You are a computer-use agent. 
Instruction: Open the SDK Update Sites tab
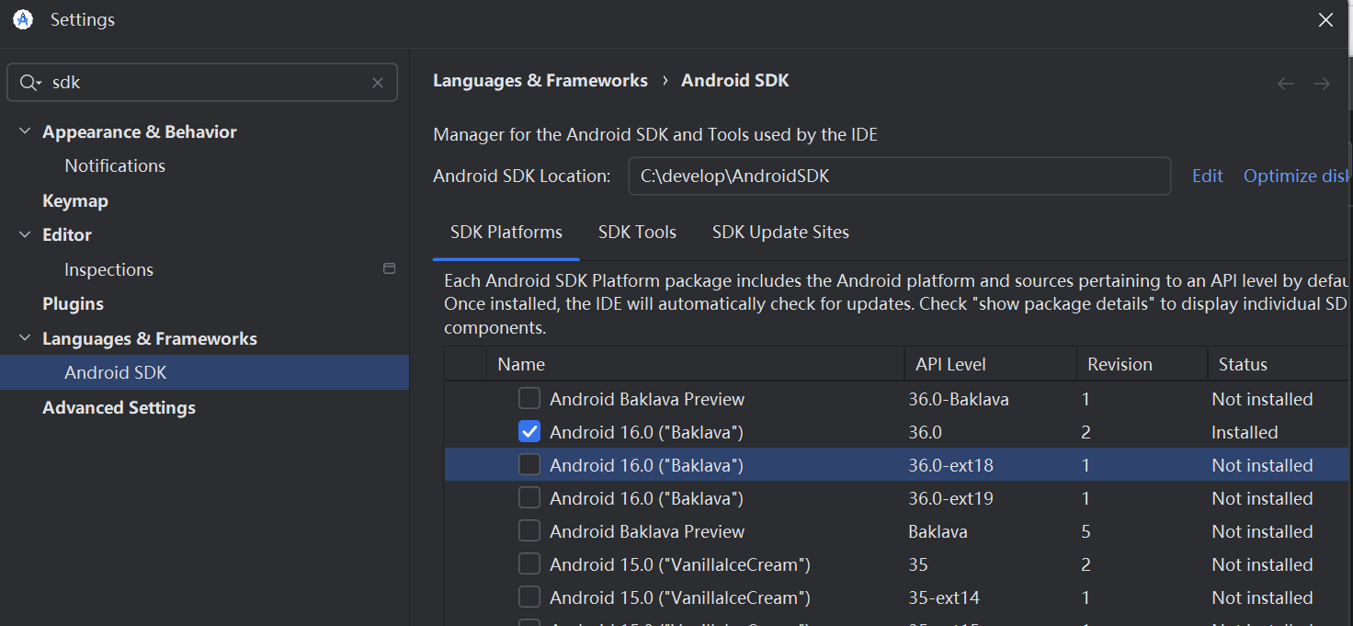point(780,233)
